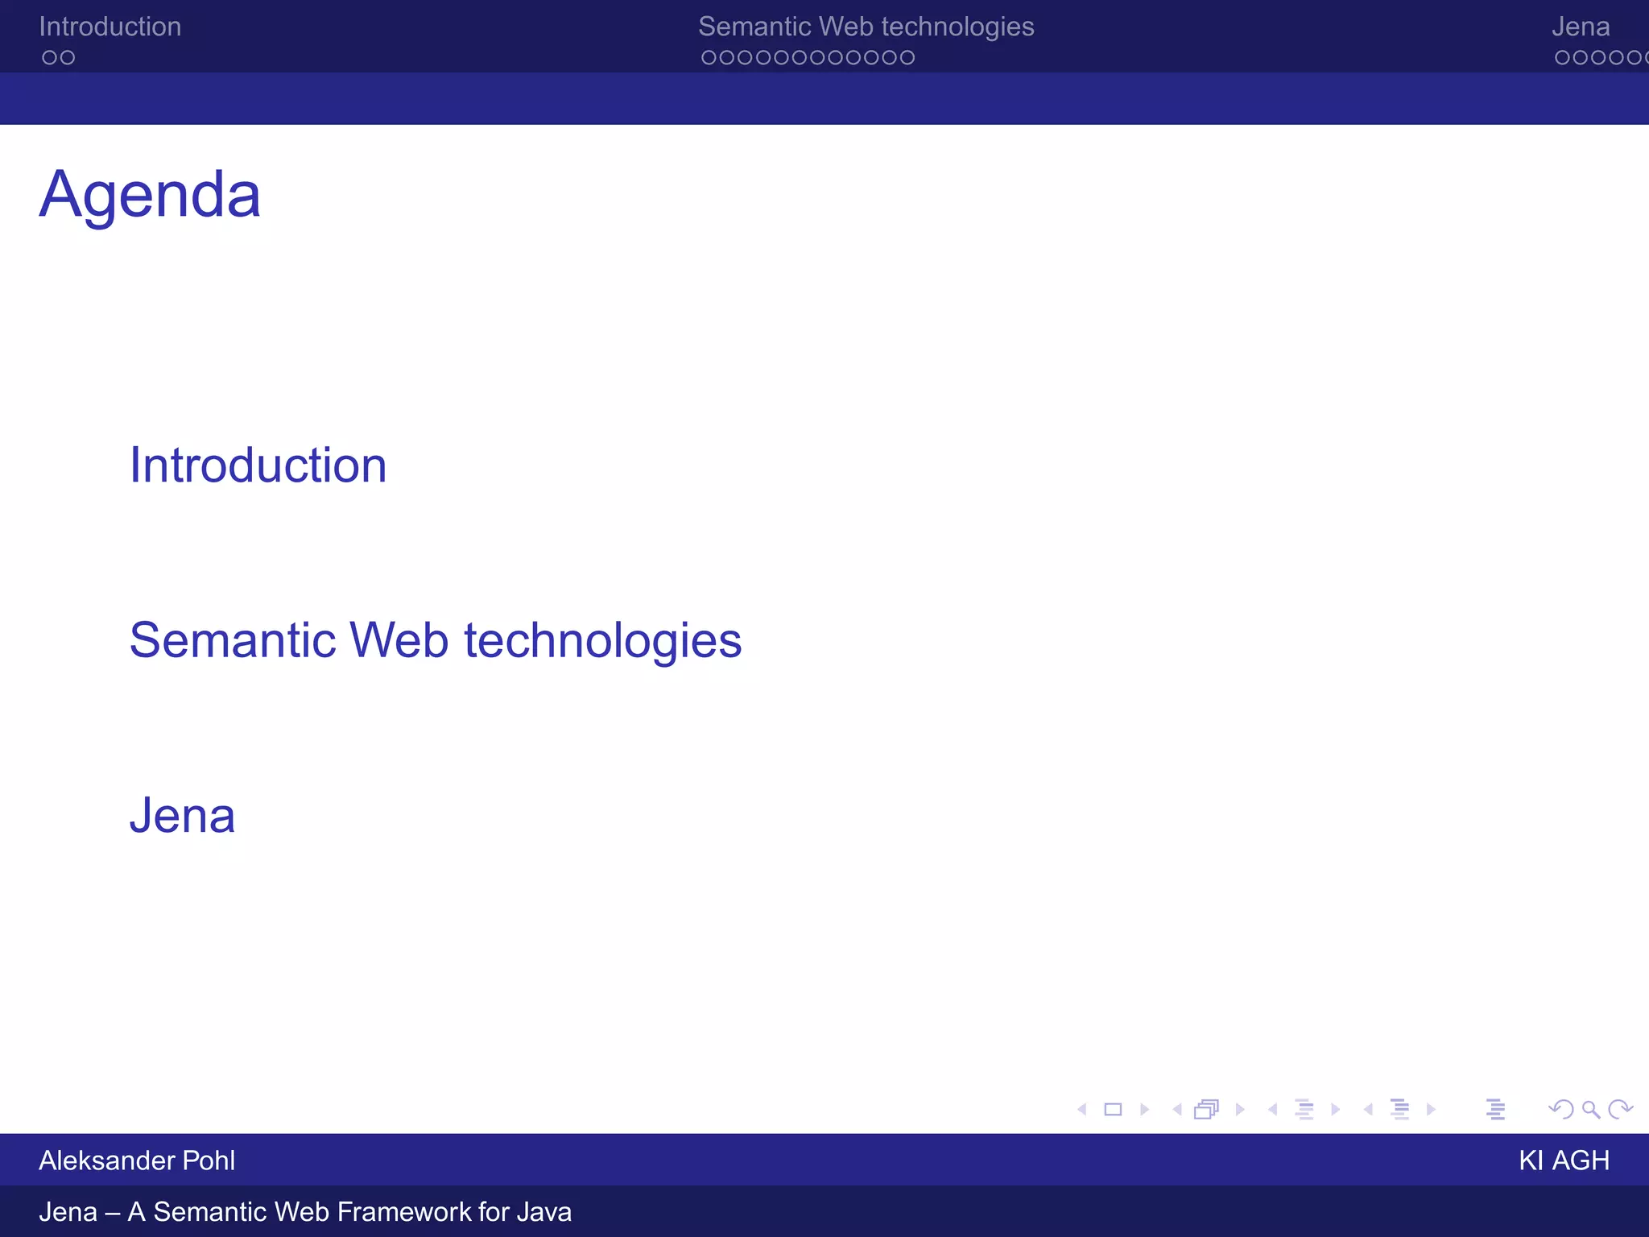Click the subsection lines icon

pyautogui.click(x=1304, y=1110)
